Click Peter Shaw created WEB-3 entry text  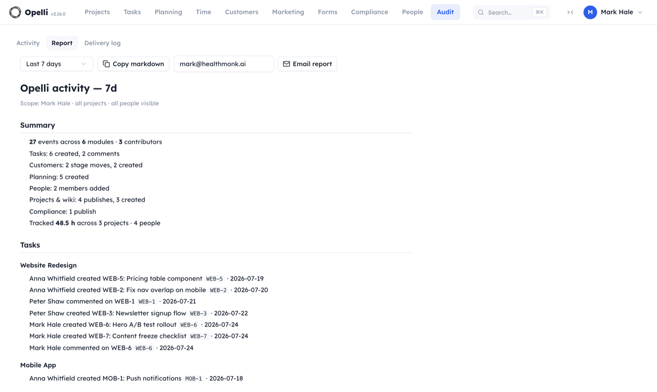coord(108,314)
